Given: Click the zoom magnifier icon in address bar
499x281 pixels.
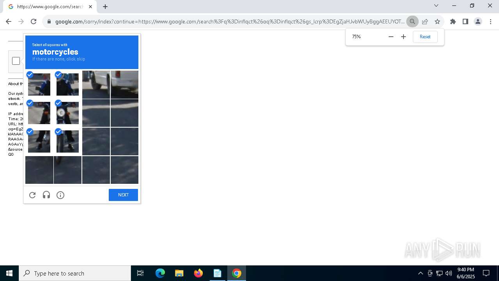Looking at the screenshot, I should 412,21.
